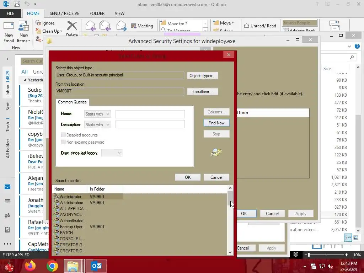Open the FILE tab in Outlook

(10, 13)
